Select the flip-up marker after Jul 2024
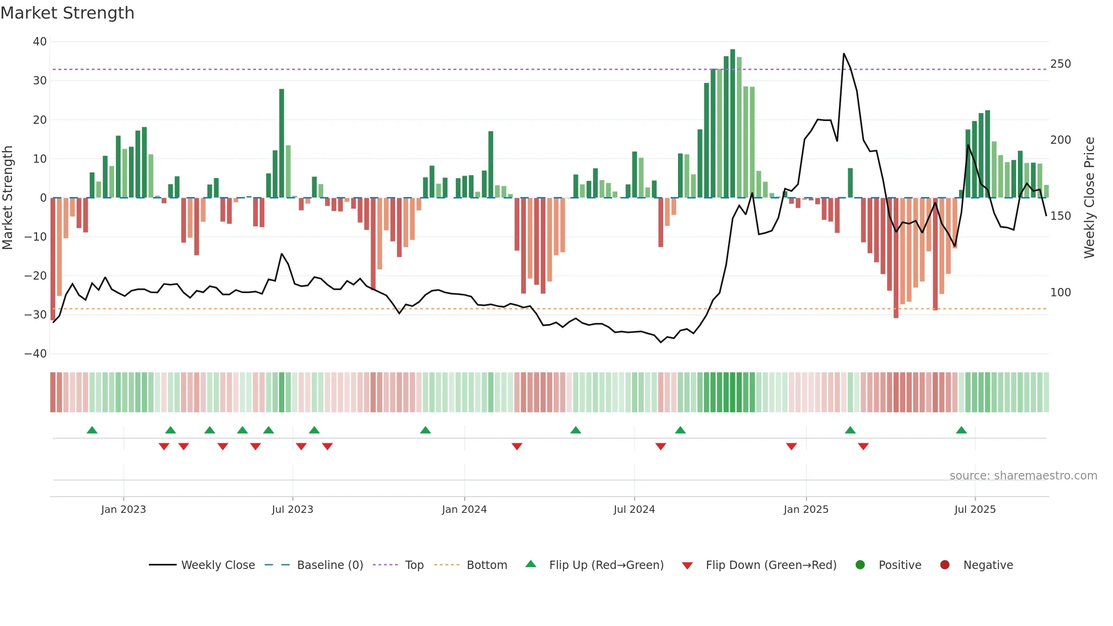Image resolution: width=1113 pixels, height=626 pixels. [x=680, y=430]
